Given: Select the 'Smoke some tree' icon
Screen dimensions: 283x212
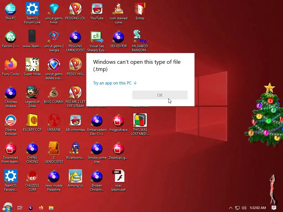Looking at the screenshot, I should [x=97, y=153].
